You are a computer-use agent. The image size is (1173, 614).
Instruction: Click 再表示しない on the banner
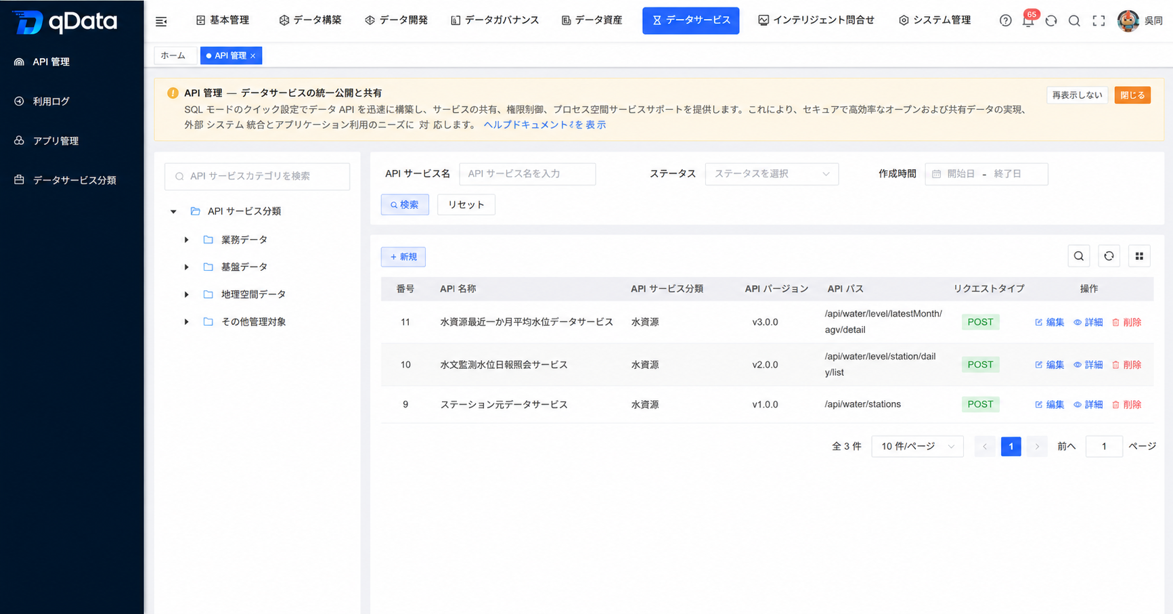pos(1077,95)
